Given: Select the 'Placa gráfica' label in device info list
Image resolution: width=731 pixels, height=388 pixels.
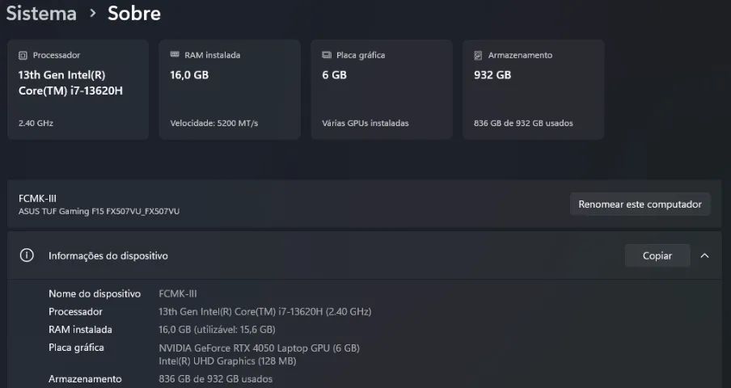Looking at the screenshot, I should pos(77,348).
